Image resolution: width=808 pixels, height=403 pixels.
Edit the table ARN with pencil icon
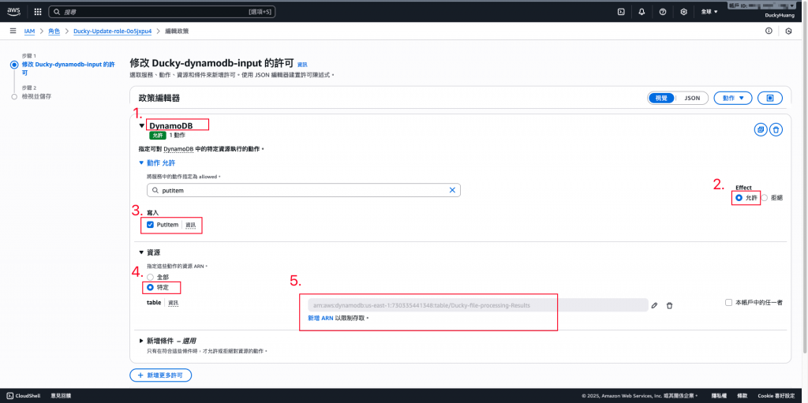[654, 305]
